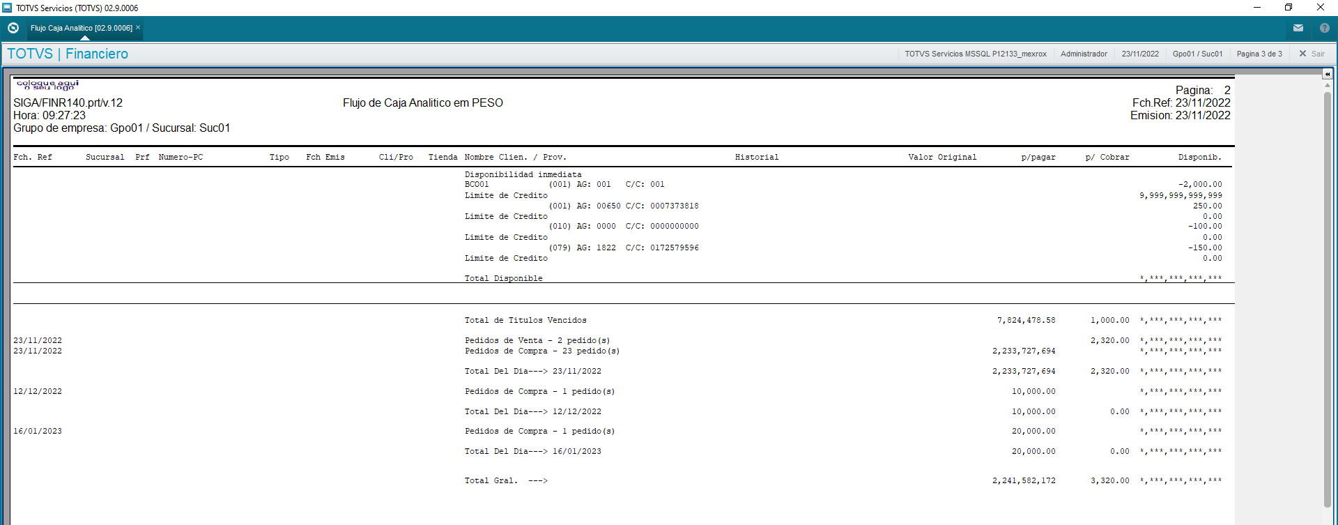
Task: Click the 23/11/2022 date in status bar
Action: pyautogui.click(x=1140, y=54)
